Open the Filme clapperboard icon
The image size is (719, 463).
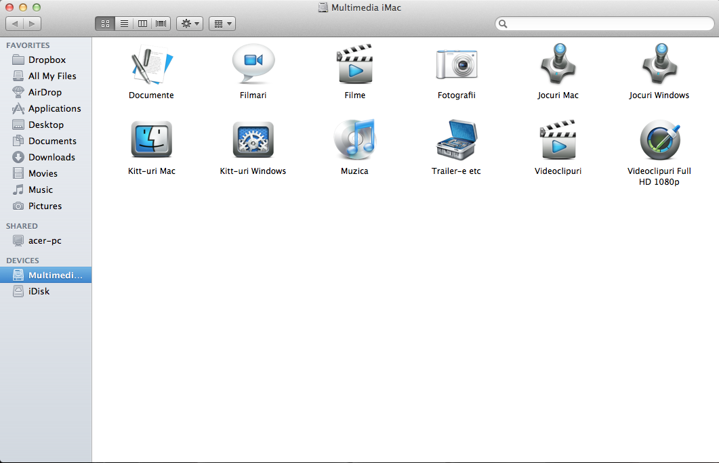(x=354, y=64)
